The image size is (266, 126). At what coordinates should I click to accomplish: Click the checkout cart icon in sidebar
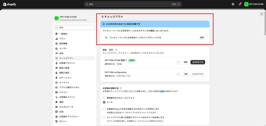point(56,58)
